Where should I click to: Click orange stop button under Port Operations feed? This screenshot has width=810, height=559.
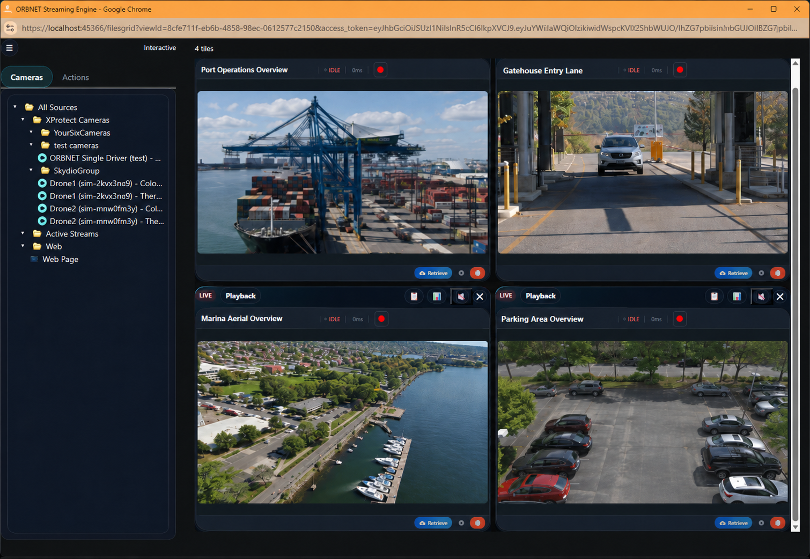[x=477, y=273]
